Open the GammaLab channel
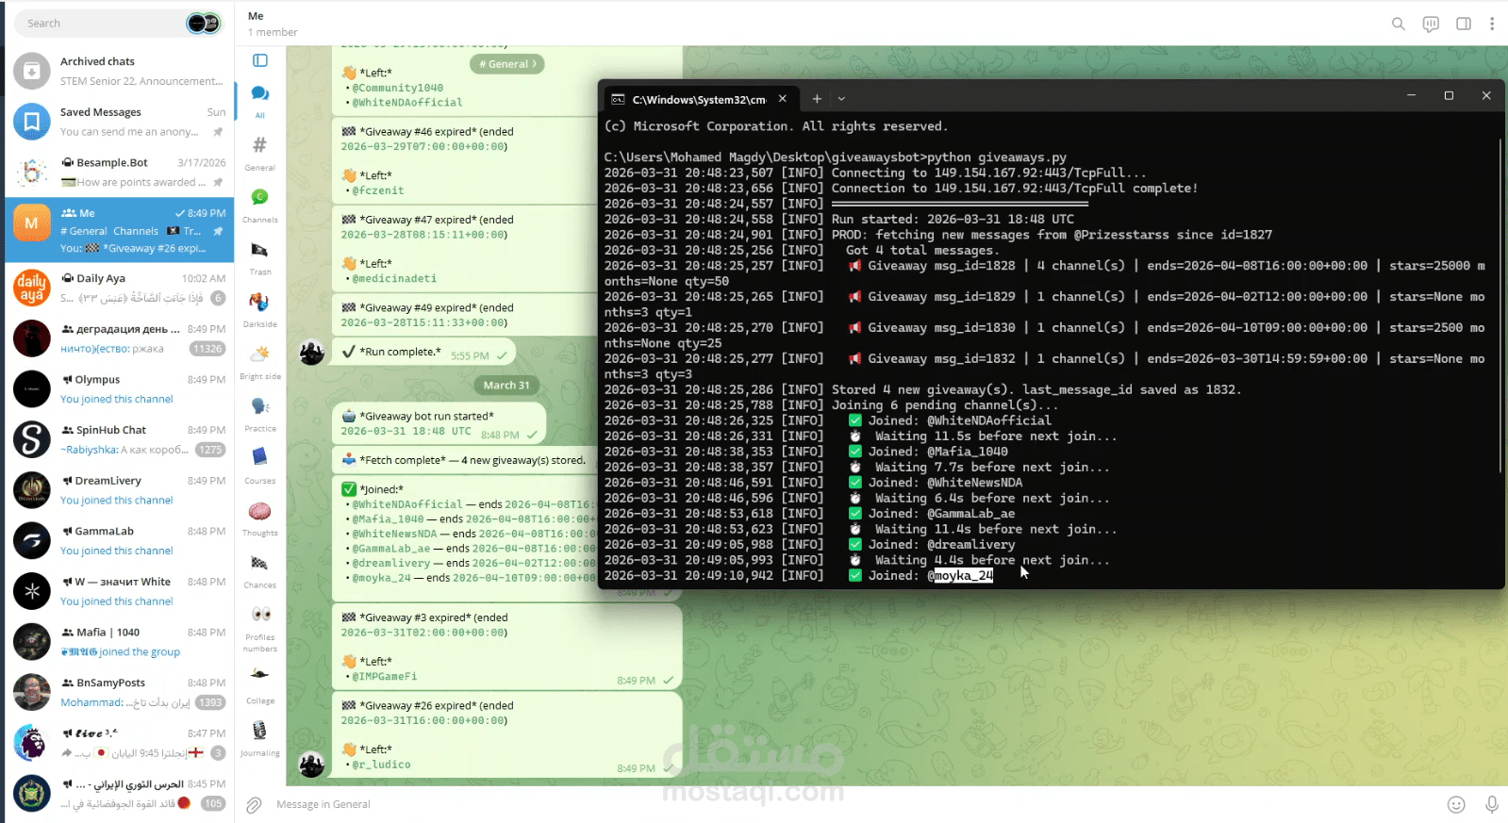This screenshot has height=823, width=1508. tap(120, 540)
